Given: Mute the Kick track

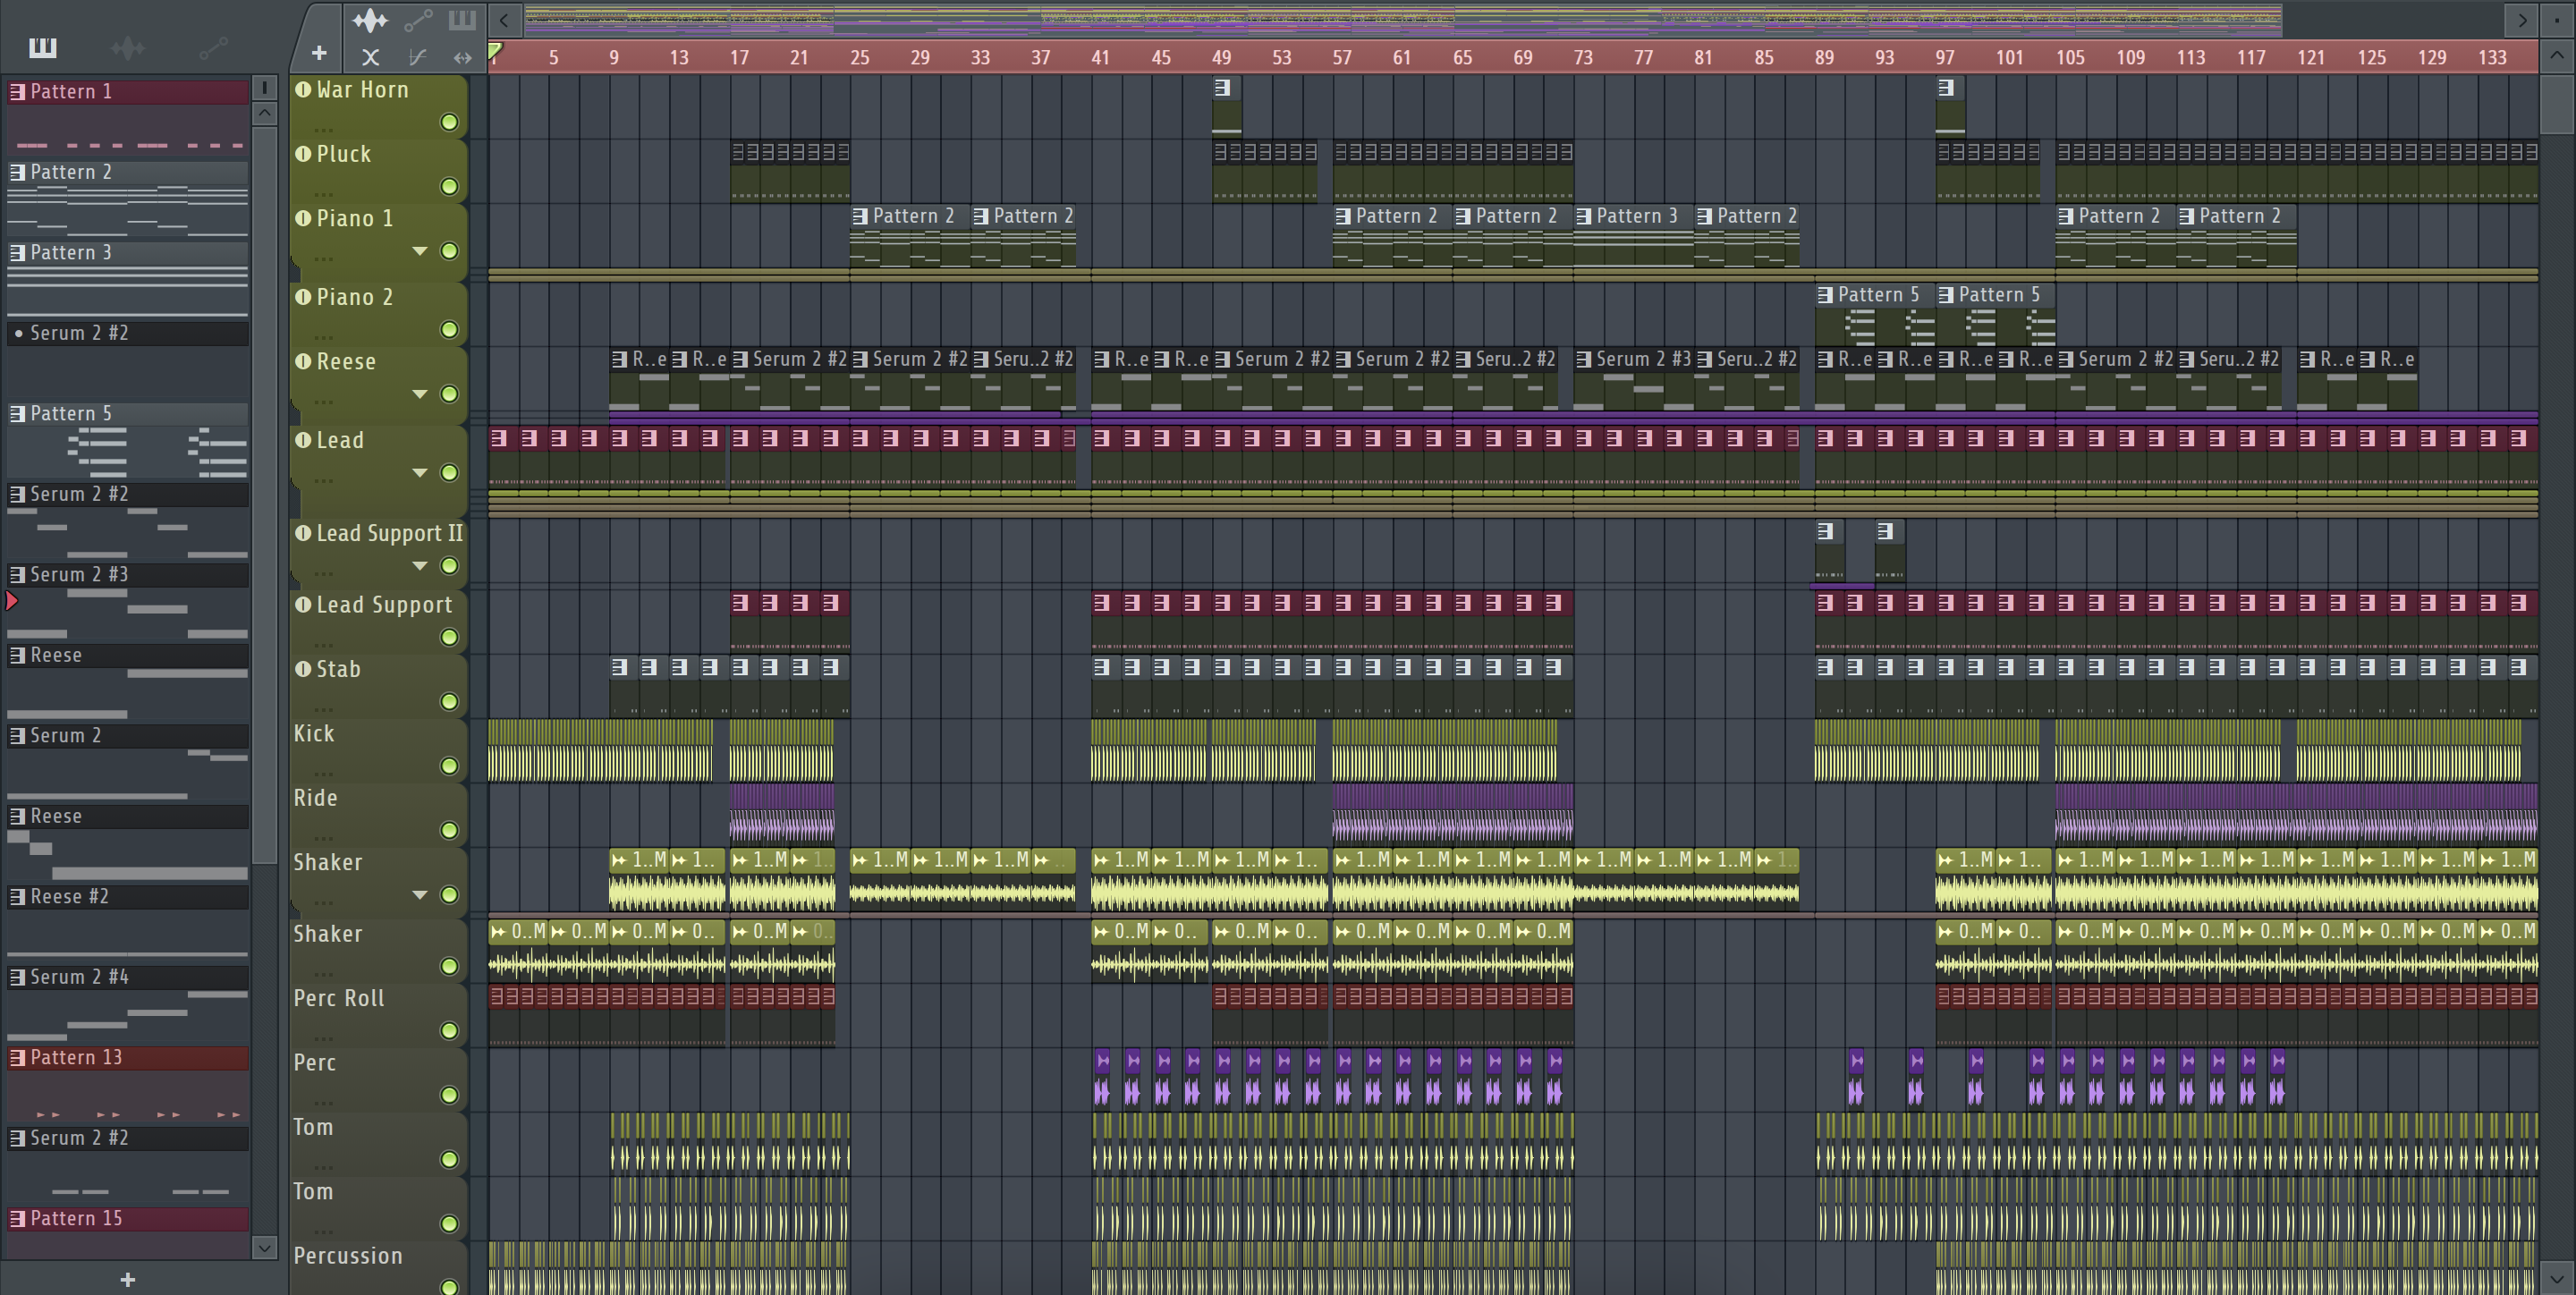Looking at the screenshot, I should tap(450, 765).
